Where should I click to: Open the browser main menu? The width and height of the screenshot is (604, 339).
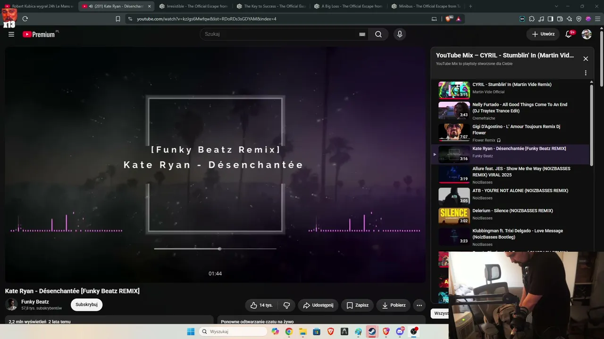point(597,19)
